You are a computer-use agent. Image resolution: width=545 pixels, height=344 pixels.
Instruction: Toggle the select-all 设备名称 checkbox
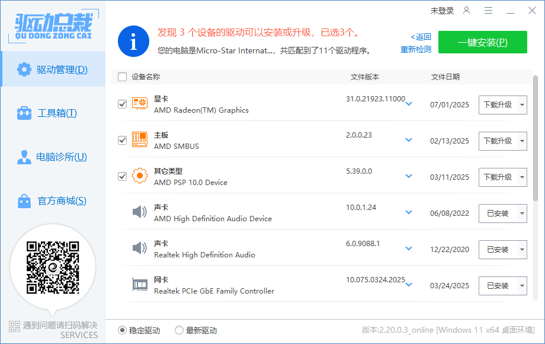point(123,77)
